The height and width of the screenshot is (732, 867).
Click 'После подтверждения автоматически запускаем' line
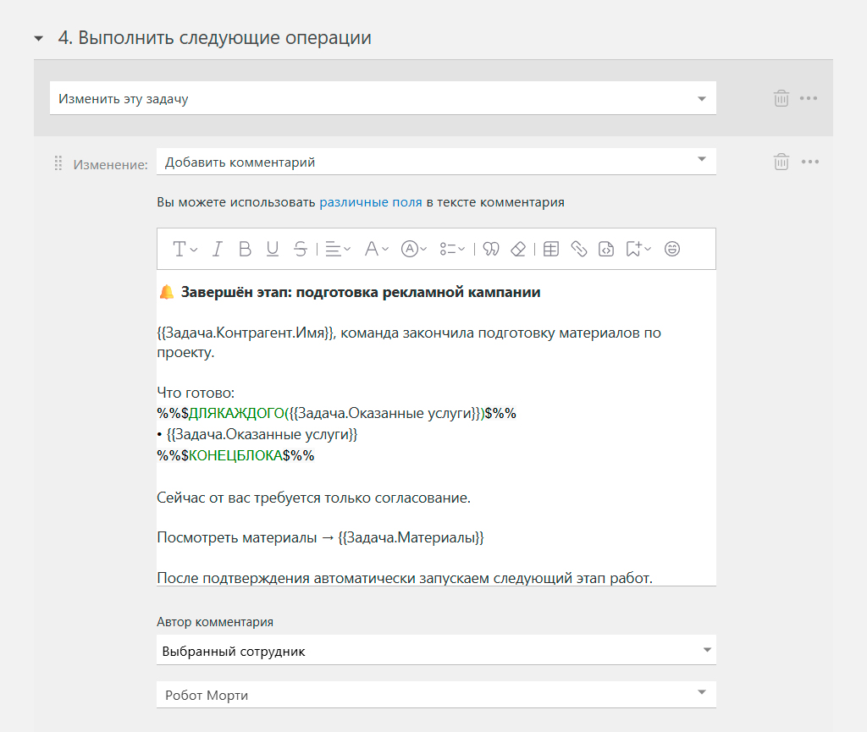pyautogui.click(x=405, y=578)
